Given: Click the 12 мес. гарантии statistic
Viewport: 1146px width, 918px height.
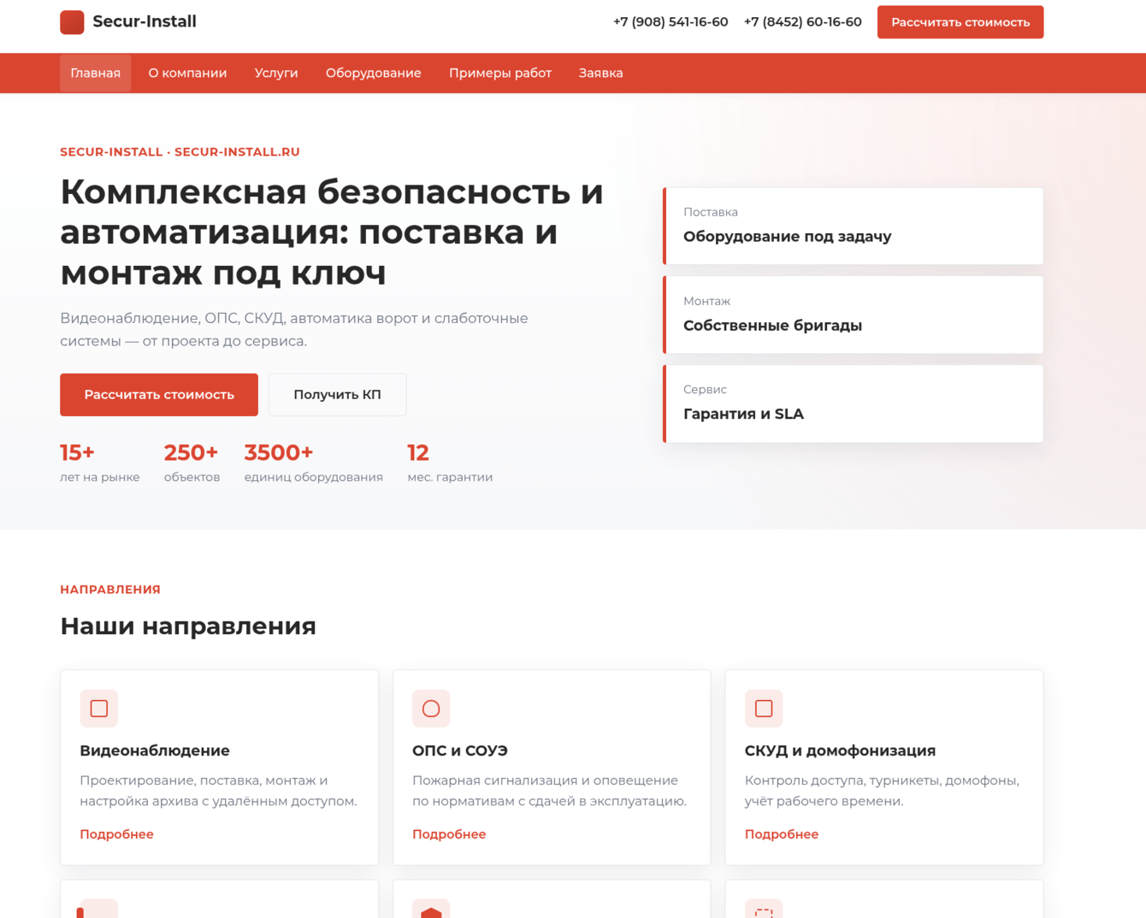Looking at the screenshot, I should click(x=450, y=462).
